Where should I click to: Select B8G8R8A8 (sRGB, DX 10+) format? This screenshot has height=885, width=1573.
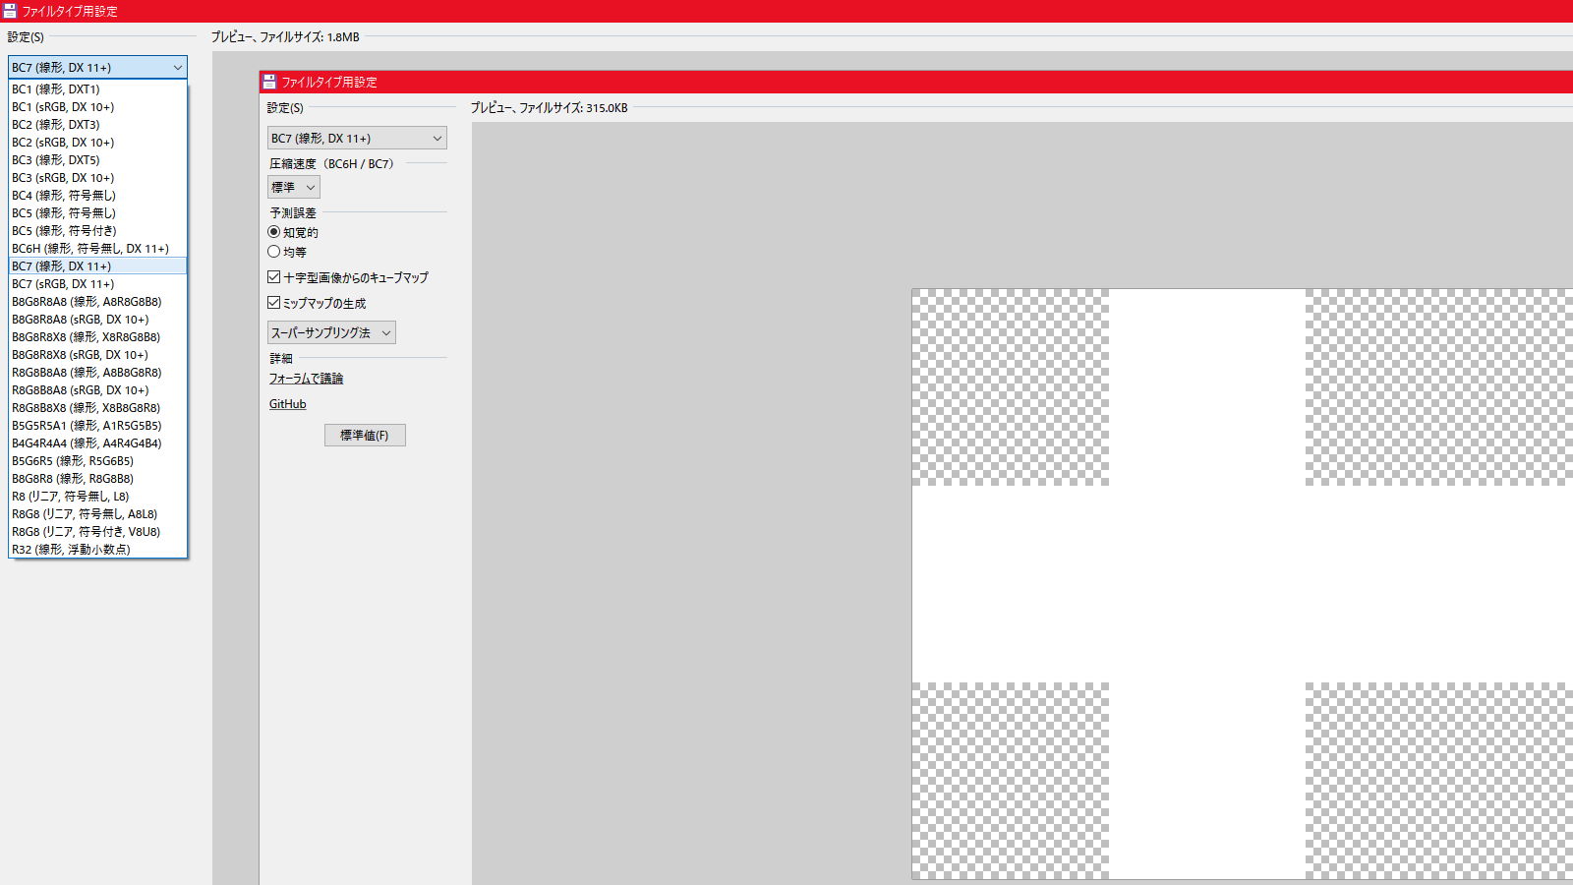click(x=97, y=319)
